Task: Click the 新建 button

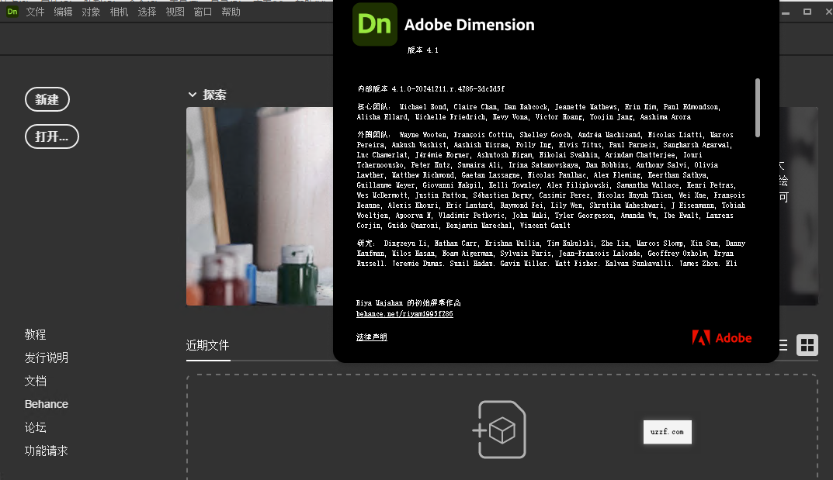Action: pyautogui.click(x=47, y=99)
